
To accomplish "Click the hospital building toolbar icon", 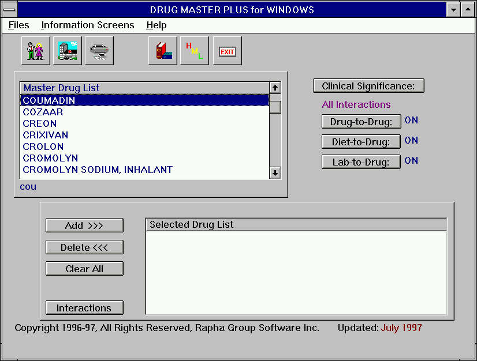I will 68,51.
